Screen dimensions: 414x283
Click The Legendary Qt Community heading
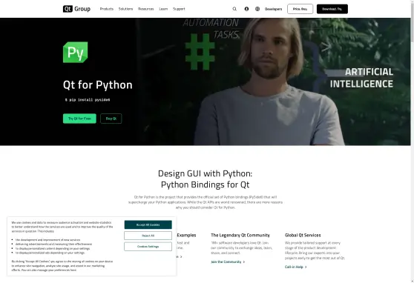(240, 235)
